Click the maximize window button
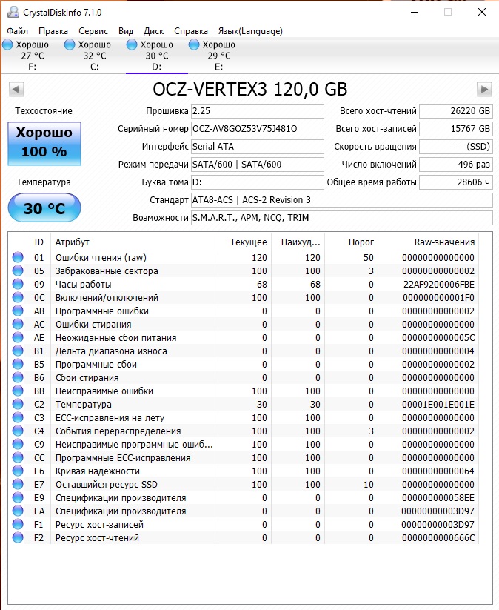 pos(448,12)
